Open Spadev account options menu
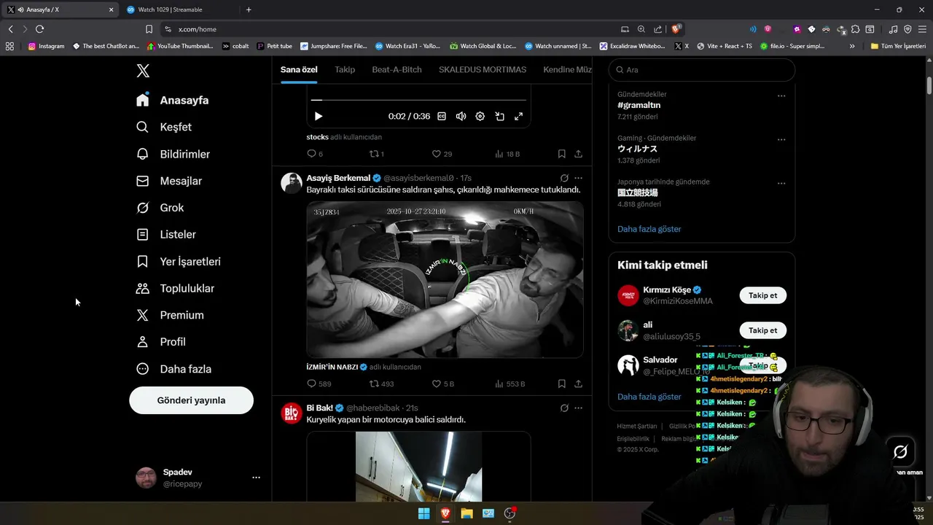Image resolution: width=933 pixels, height=525 pixels. [x=256, y=478]
